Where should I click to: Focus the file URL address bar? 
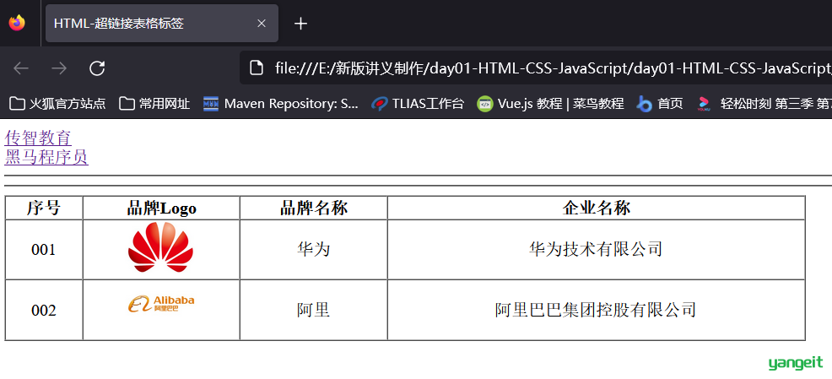coord(536,68)
